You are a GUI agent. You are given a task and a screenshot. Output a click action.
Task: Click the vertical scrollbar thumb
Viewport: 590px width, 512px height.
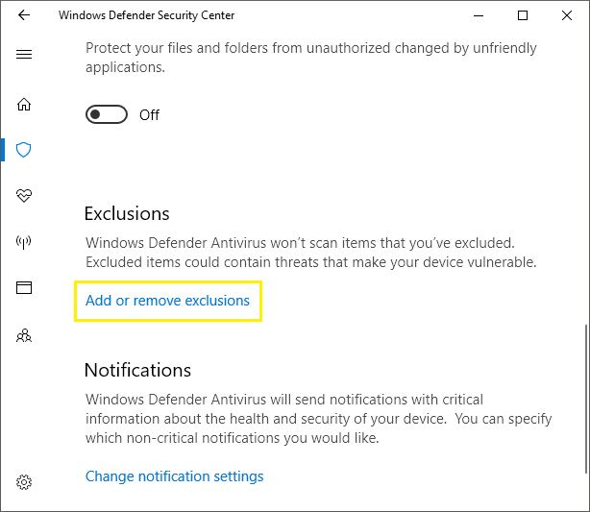click(x=586, y=399)
